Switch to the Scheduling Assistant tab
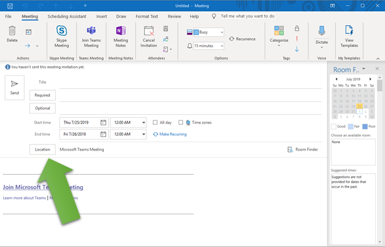Viewport: 385px width, 247px height. click(67, 17)
